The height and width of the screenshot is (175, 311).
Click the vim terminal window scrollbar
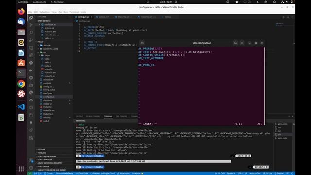[x=264, y=86]
